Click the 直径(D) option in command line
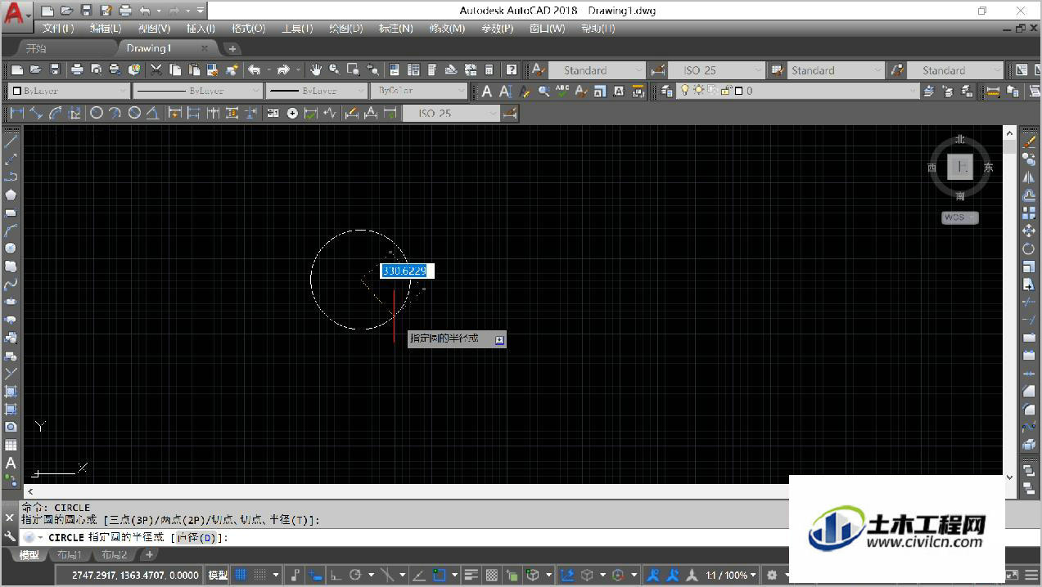 click(x=196, y=537)
